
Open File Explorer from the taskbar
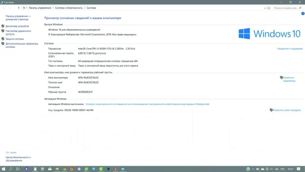click(x=57, y=169)
